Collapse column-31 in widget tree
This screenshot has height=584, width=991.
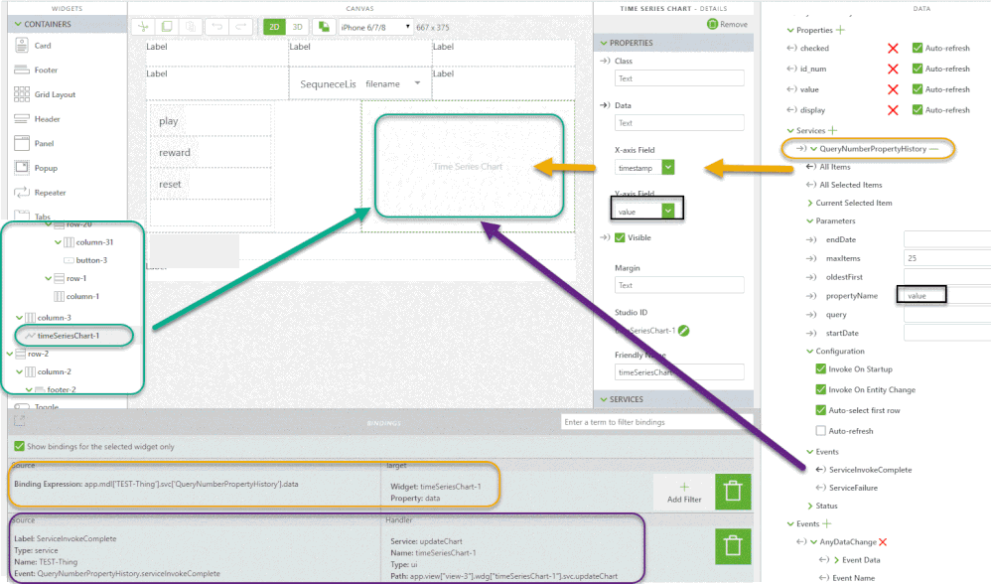pos(59,242)
